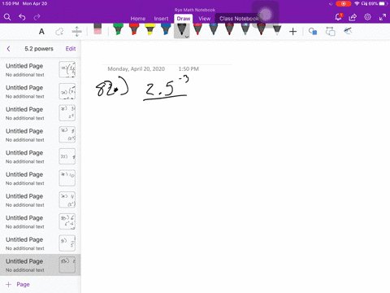Go back from 5.2 powers section
The height and width of the screenshot is (293, 390).
click(x=8, y=49)
